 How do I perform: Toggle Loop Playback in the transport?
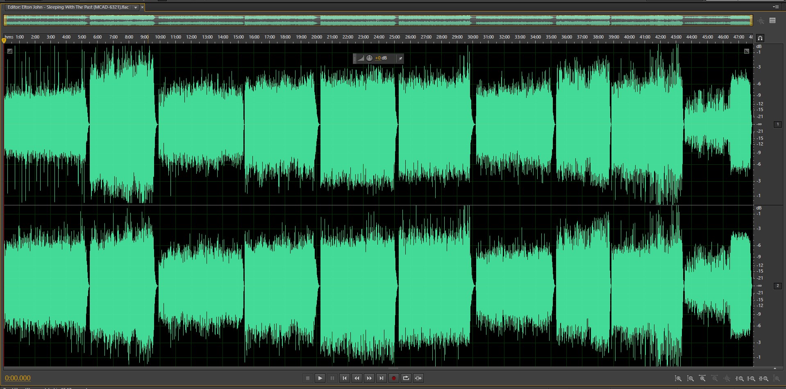[406, 378]
